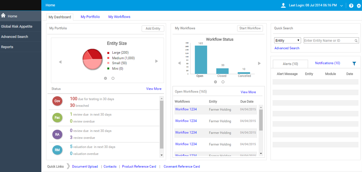Click the Fac status circle icon
The width and height of the screenshot is (362, 172).
57,117
